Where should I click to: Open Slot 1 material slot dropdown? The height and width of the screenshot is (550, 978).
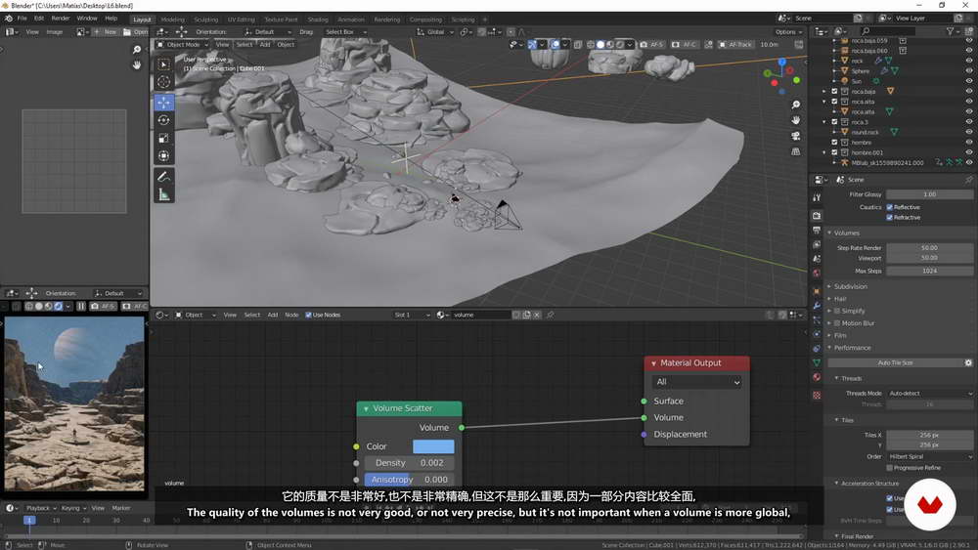[x=412, y=316]
